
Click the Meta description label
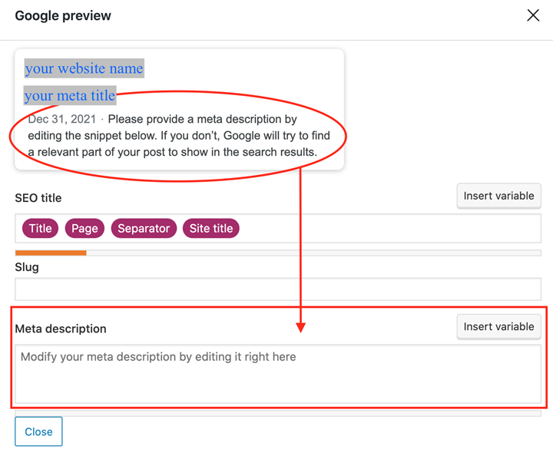coord(61,329)
